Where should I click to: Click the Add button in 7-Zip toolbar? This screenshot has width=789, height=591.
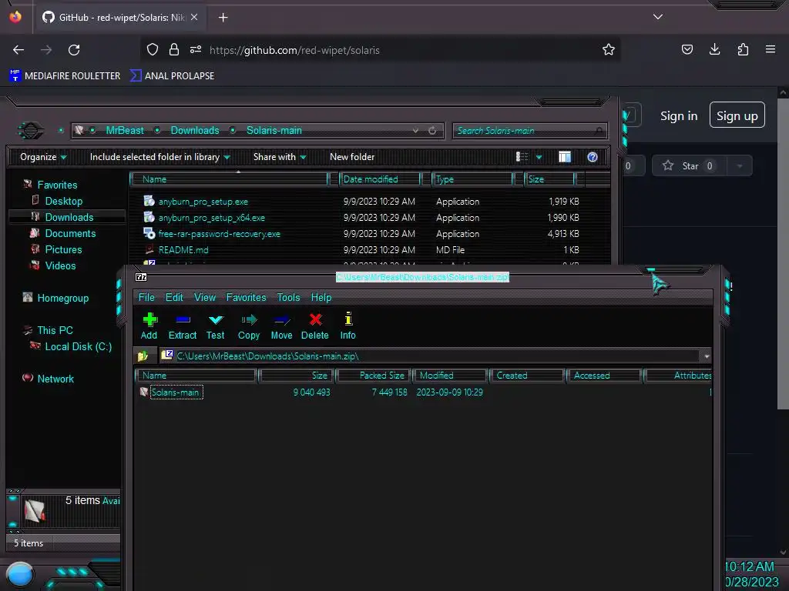click(149, 326)
